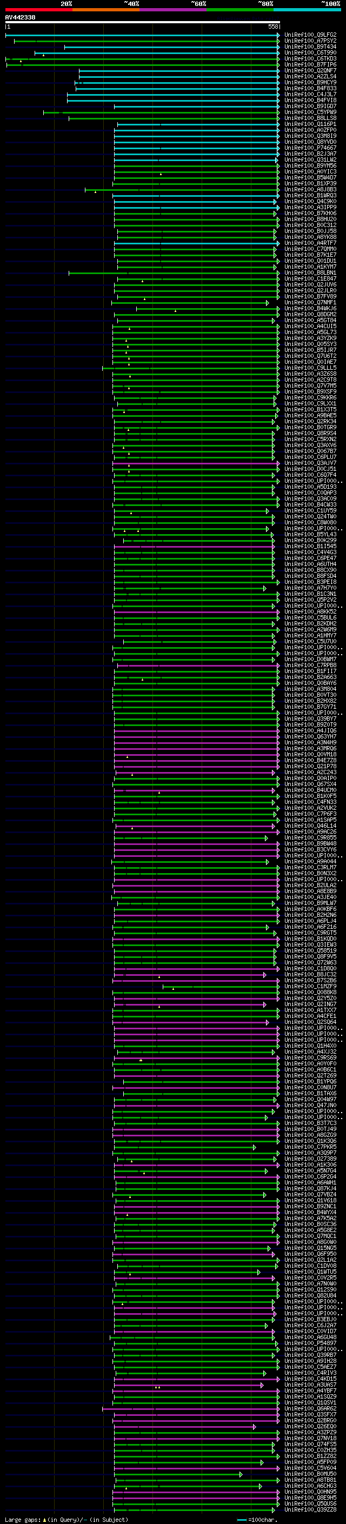Select hit label UniRef100_B8LLS8
The height and width of the screenshot is (1524, 346).
pos(310,118)
